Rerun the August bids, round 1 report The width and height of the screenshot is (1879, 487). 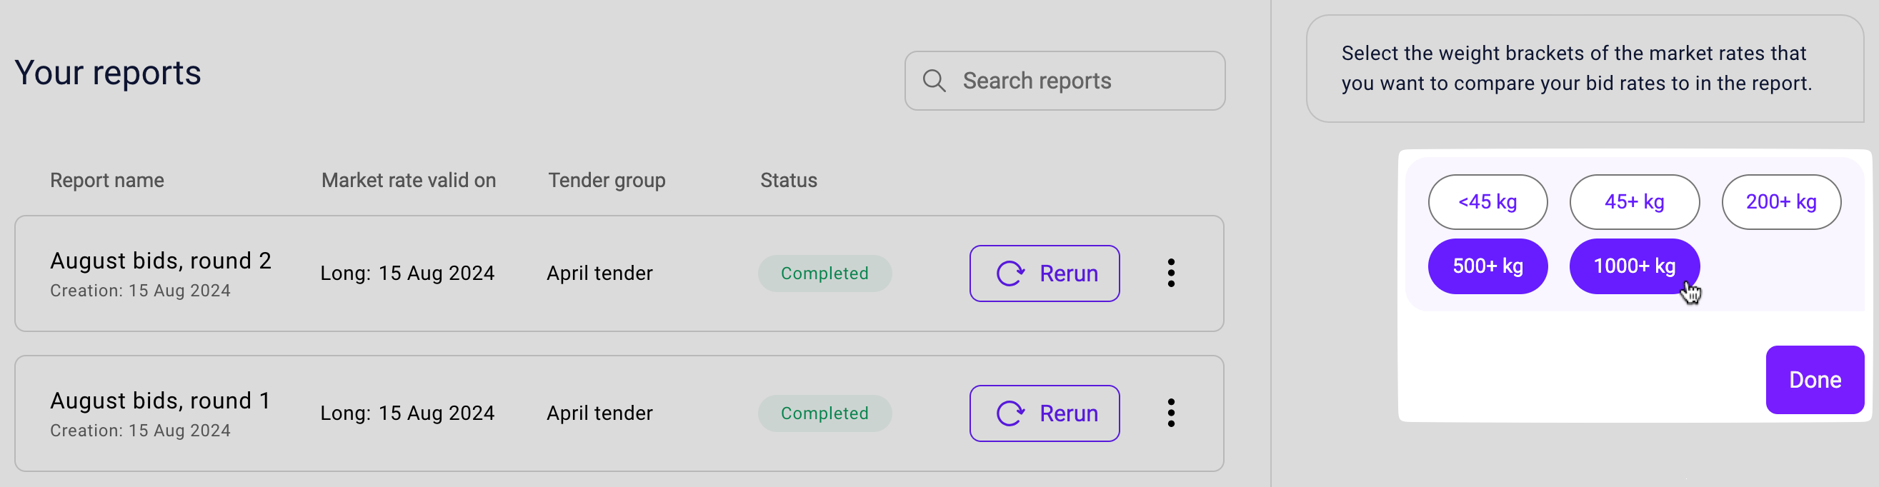pyautogui.click(x=1044, y=413)
